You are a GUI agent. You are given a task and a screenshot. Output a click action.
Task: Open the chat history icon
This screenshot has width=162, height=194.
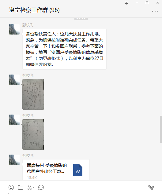click(x=41, y=188)
